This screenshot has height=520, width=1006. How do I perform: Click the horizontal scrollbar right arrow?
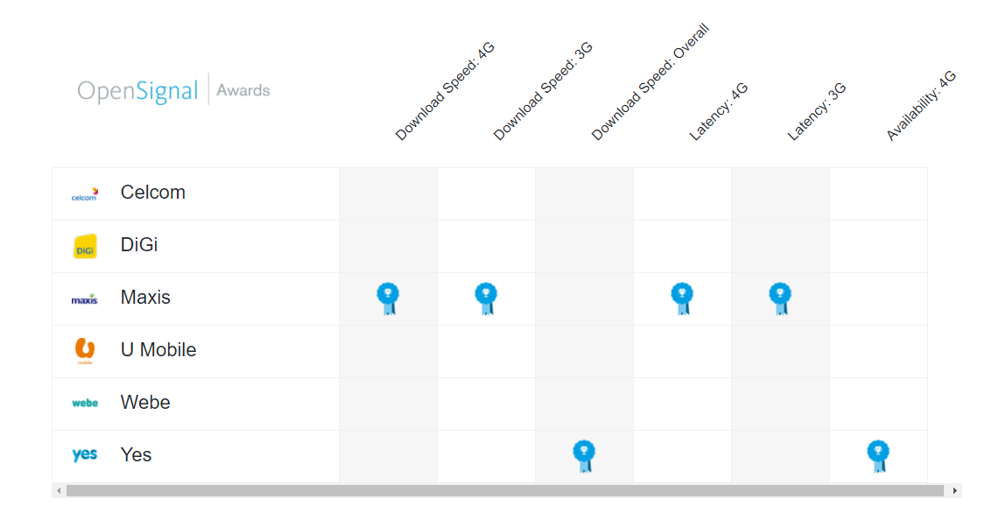click(x=955, y=491)
